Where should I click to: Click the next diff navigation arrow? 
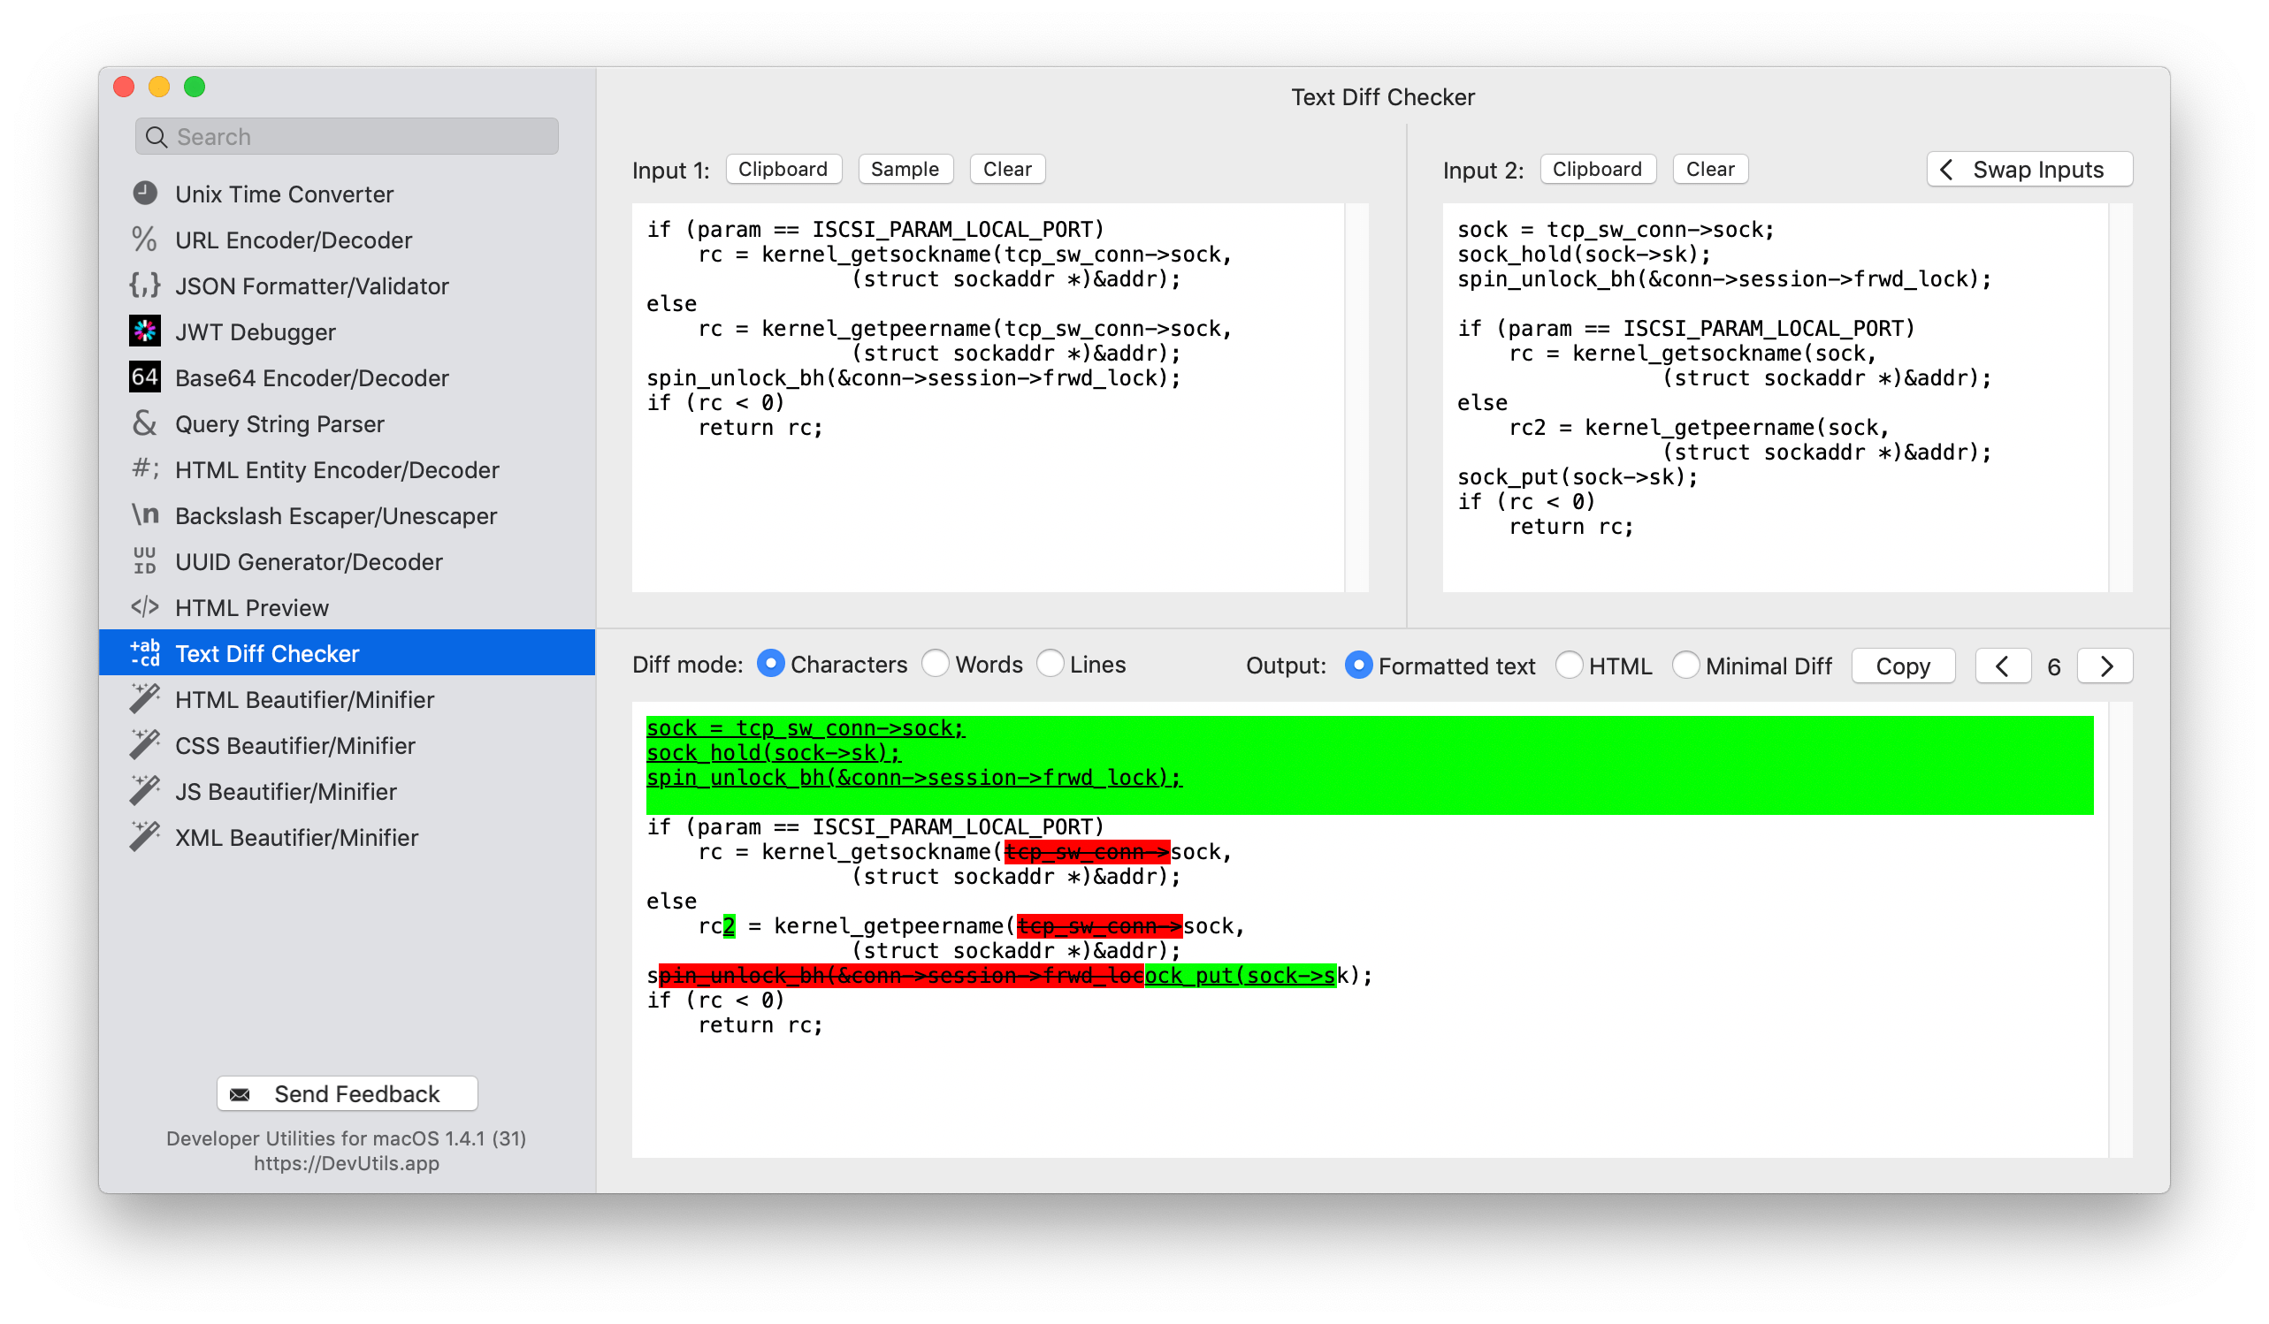pos(2105,664)
